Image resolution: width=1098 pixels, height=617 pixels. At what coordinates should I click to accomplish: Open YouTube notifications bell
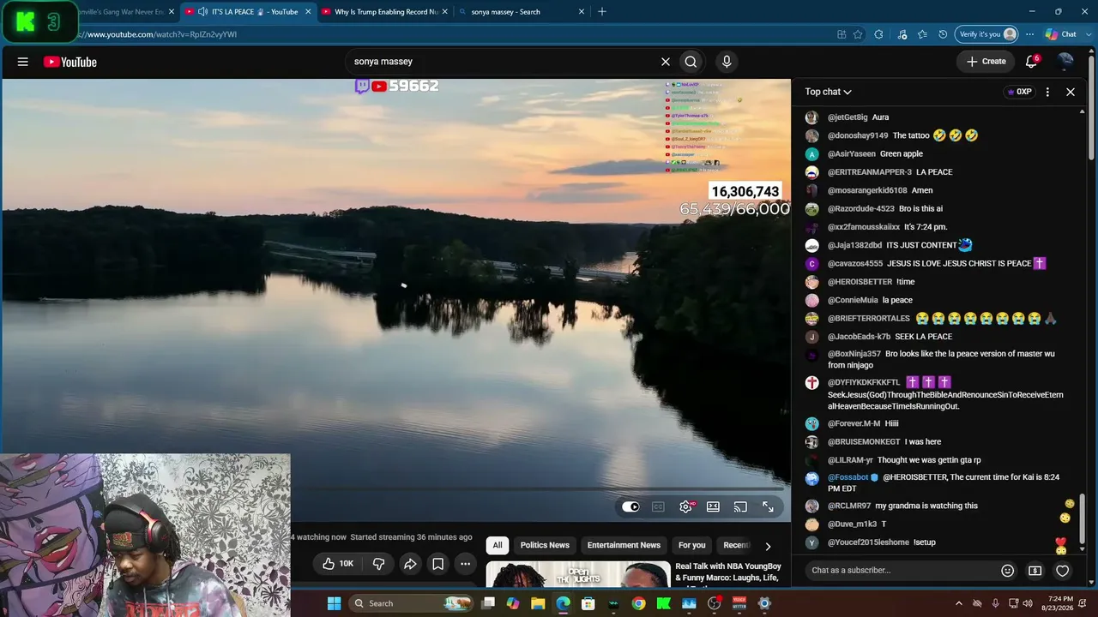[1032, 62]
